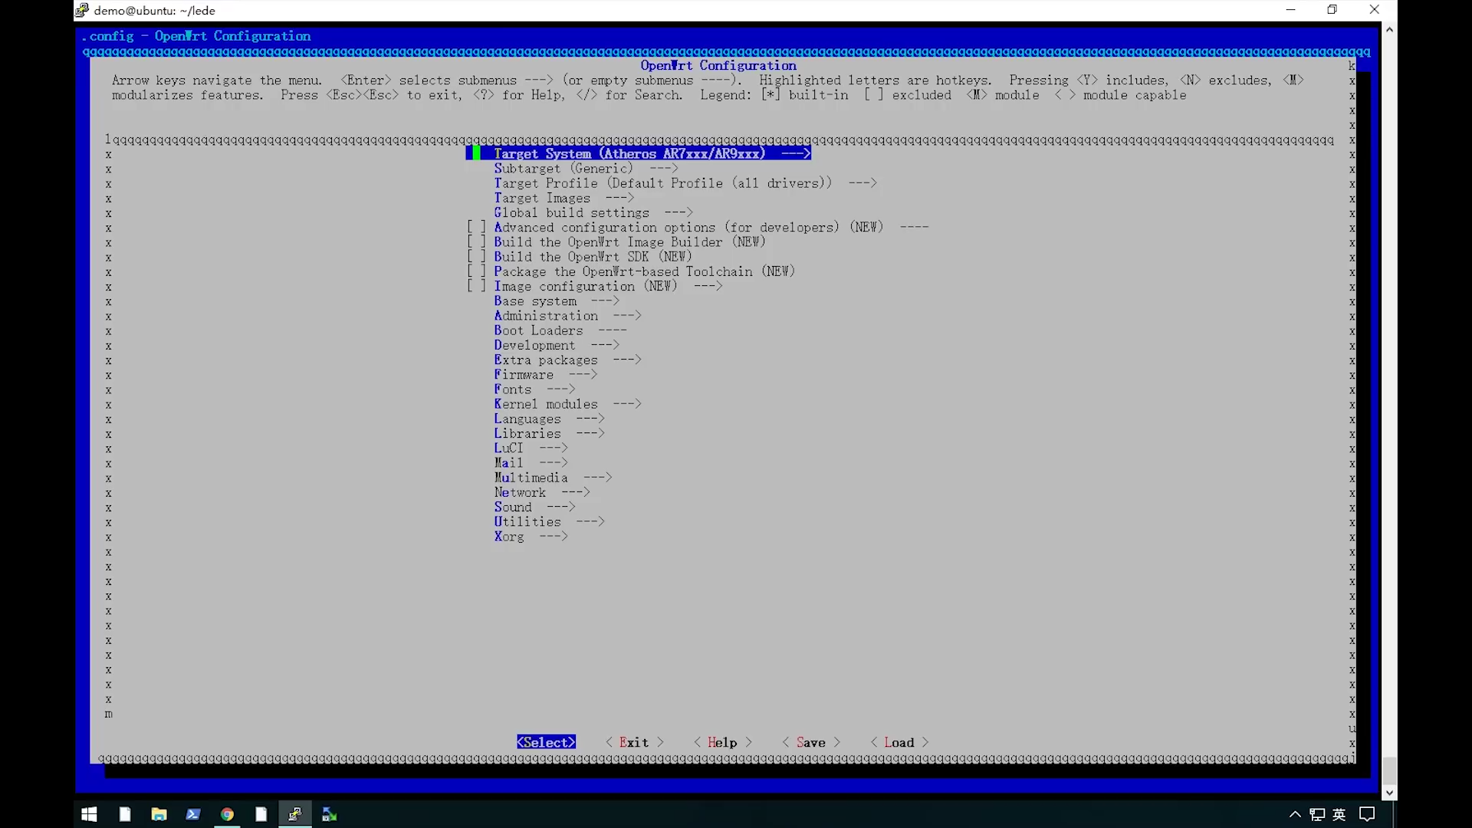Screen dimensions: 1472x828
Task: Click the Select button
Action: pos(546,742)
